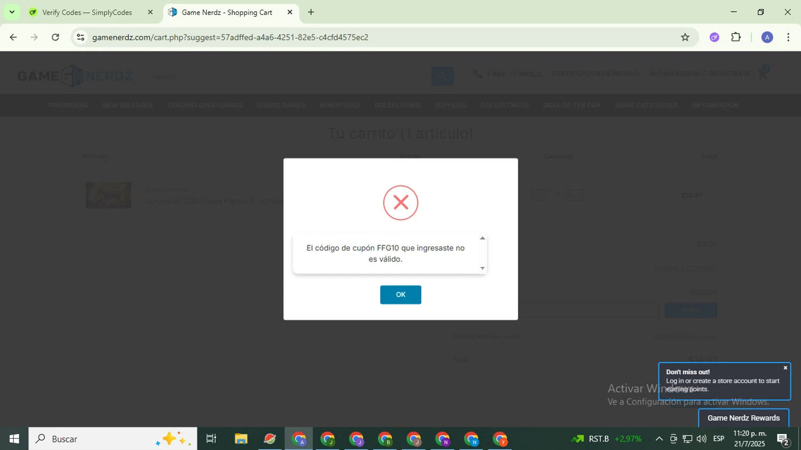Click the dialog message scroll-up arrow
Screen dimensions: 801x450
tap(482, 239)
